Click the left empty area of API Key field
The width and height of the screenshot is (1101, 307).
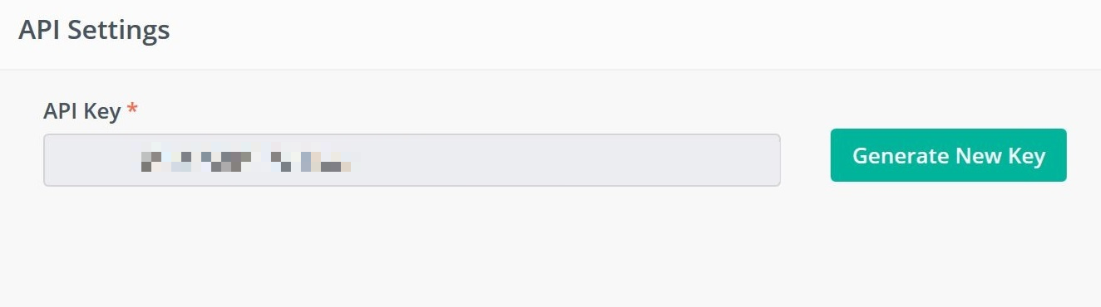[91, 160]
